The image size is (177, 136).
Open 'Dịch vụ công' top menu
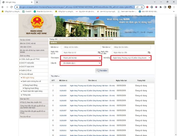[81, 39]
